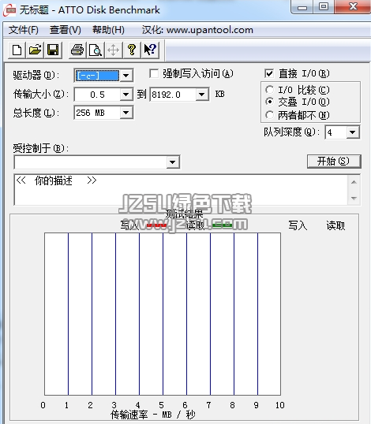Open About via the question mark icon
This screenshot has width=371, height=424.
click(132, 50)
